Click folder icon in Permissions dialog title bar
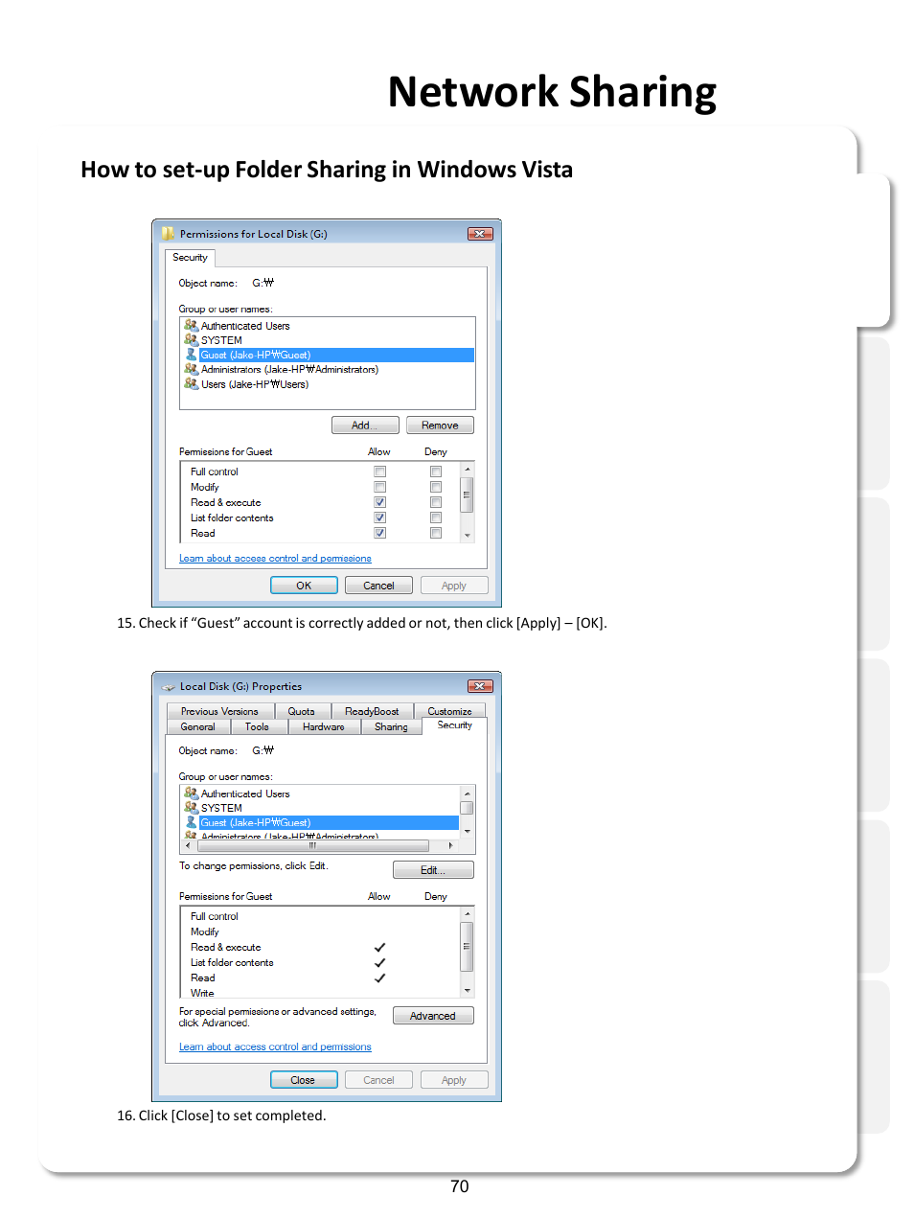Image resolution: width=914 pixels, height=1219 pixels. click(168, 233)
